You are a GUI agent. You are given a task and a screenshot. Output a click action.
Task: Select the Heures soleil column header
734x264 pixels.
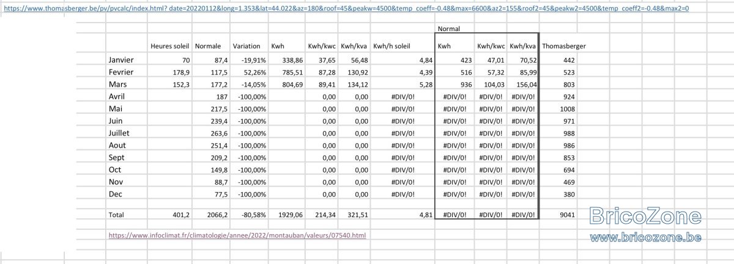coord(171,46)
